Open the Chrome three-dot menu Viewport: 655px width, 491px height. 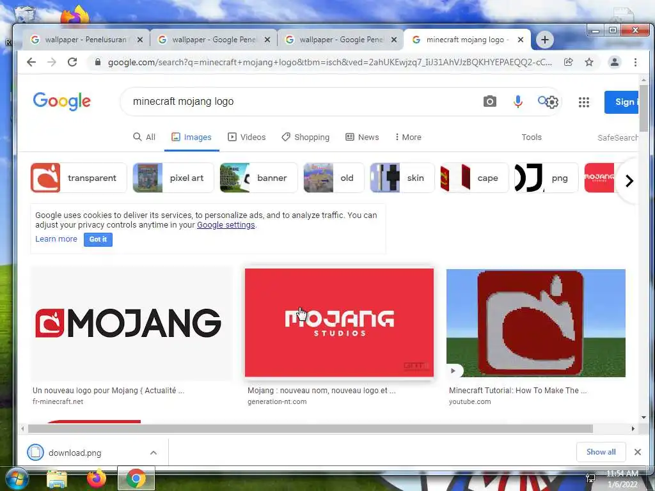635,62
